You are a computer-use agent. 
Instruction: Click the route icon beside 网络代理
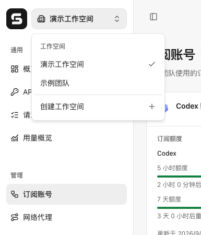[x=15, y=217]
